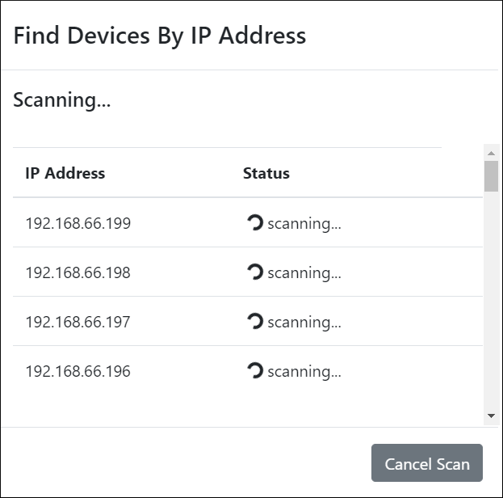The height and width of the screenshot is (498, 503).
Task: Click the scrollbar thumb in the device list
Action: tap(491, 176)
